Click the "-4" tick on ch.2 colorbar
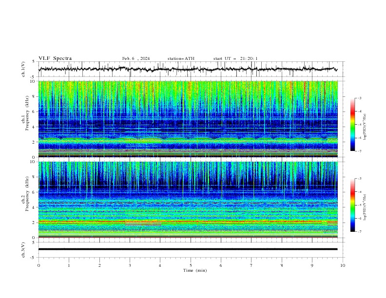 [359, 192]
